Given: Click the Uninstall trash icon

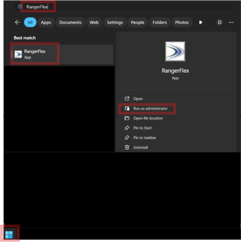Looking at the screenshot, I should click(x=127, y=147).
